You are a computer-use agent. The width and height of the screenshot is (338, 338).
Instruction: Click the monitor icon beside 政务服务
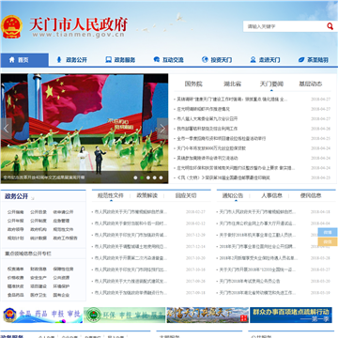coord(108,59)
